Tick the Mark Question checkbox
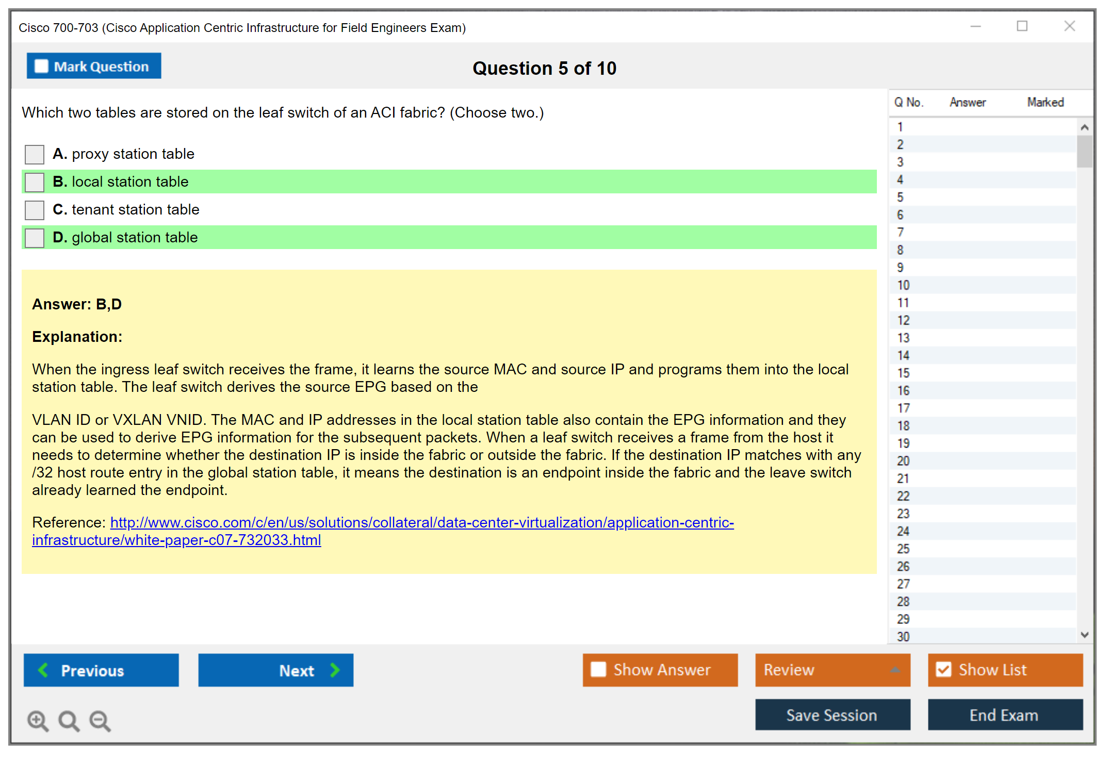This screenshot has height=758, width=1109. click(x=41, y=67)
